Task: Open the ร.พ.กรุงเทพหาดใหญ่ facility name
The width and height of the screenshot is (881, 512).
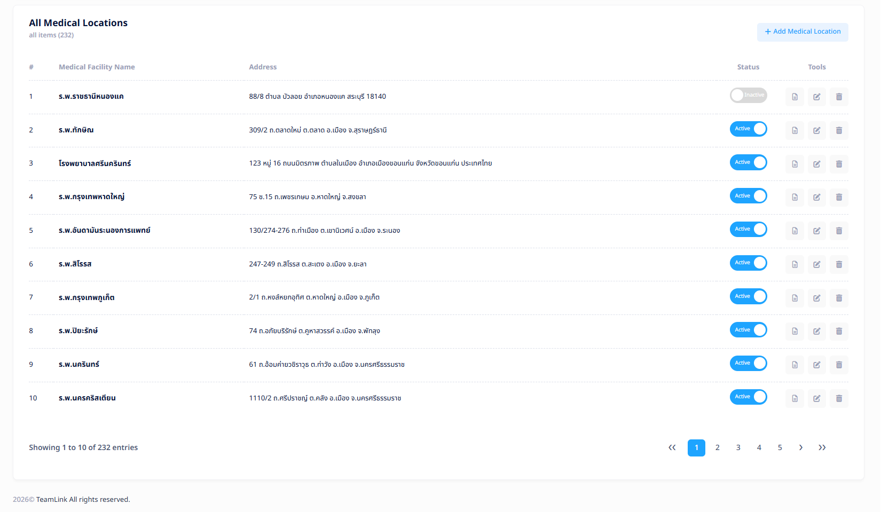Action: click(91, 197)
